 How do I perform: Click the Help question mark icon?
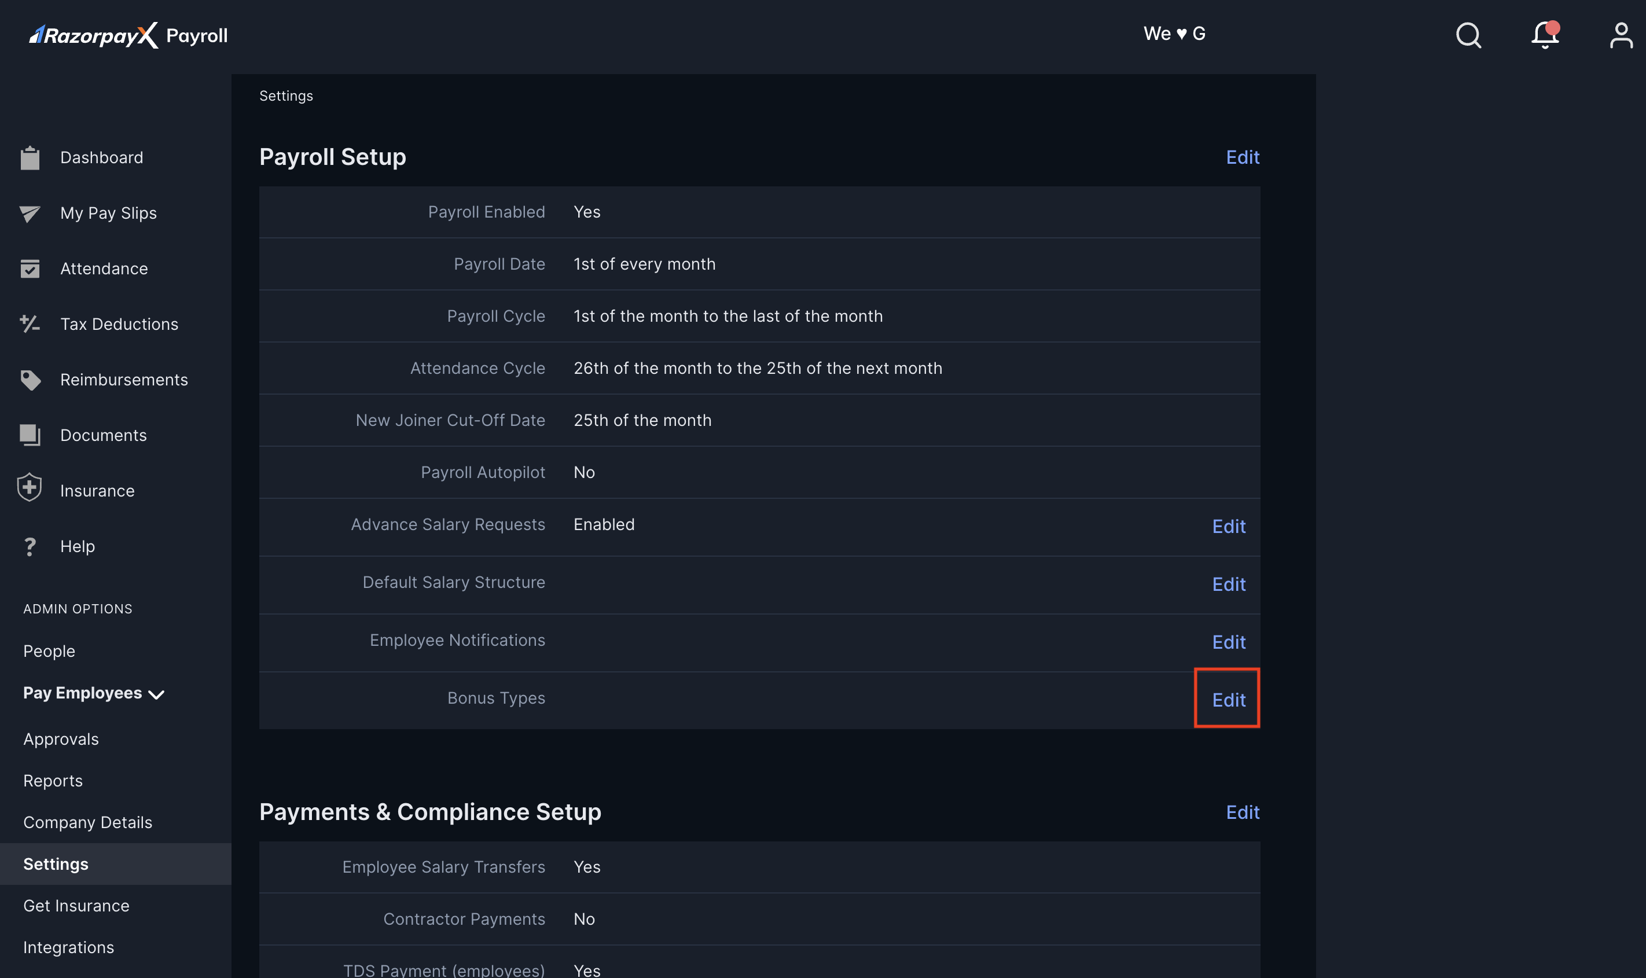tap(30, 546)
